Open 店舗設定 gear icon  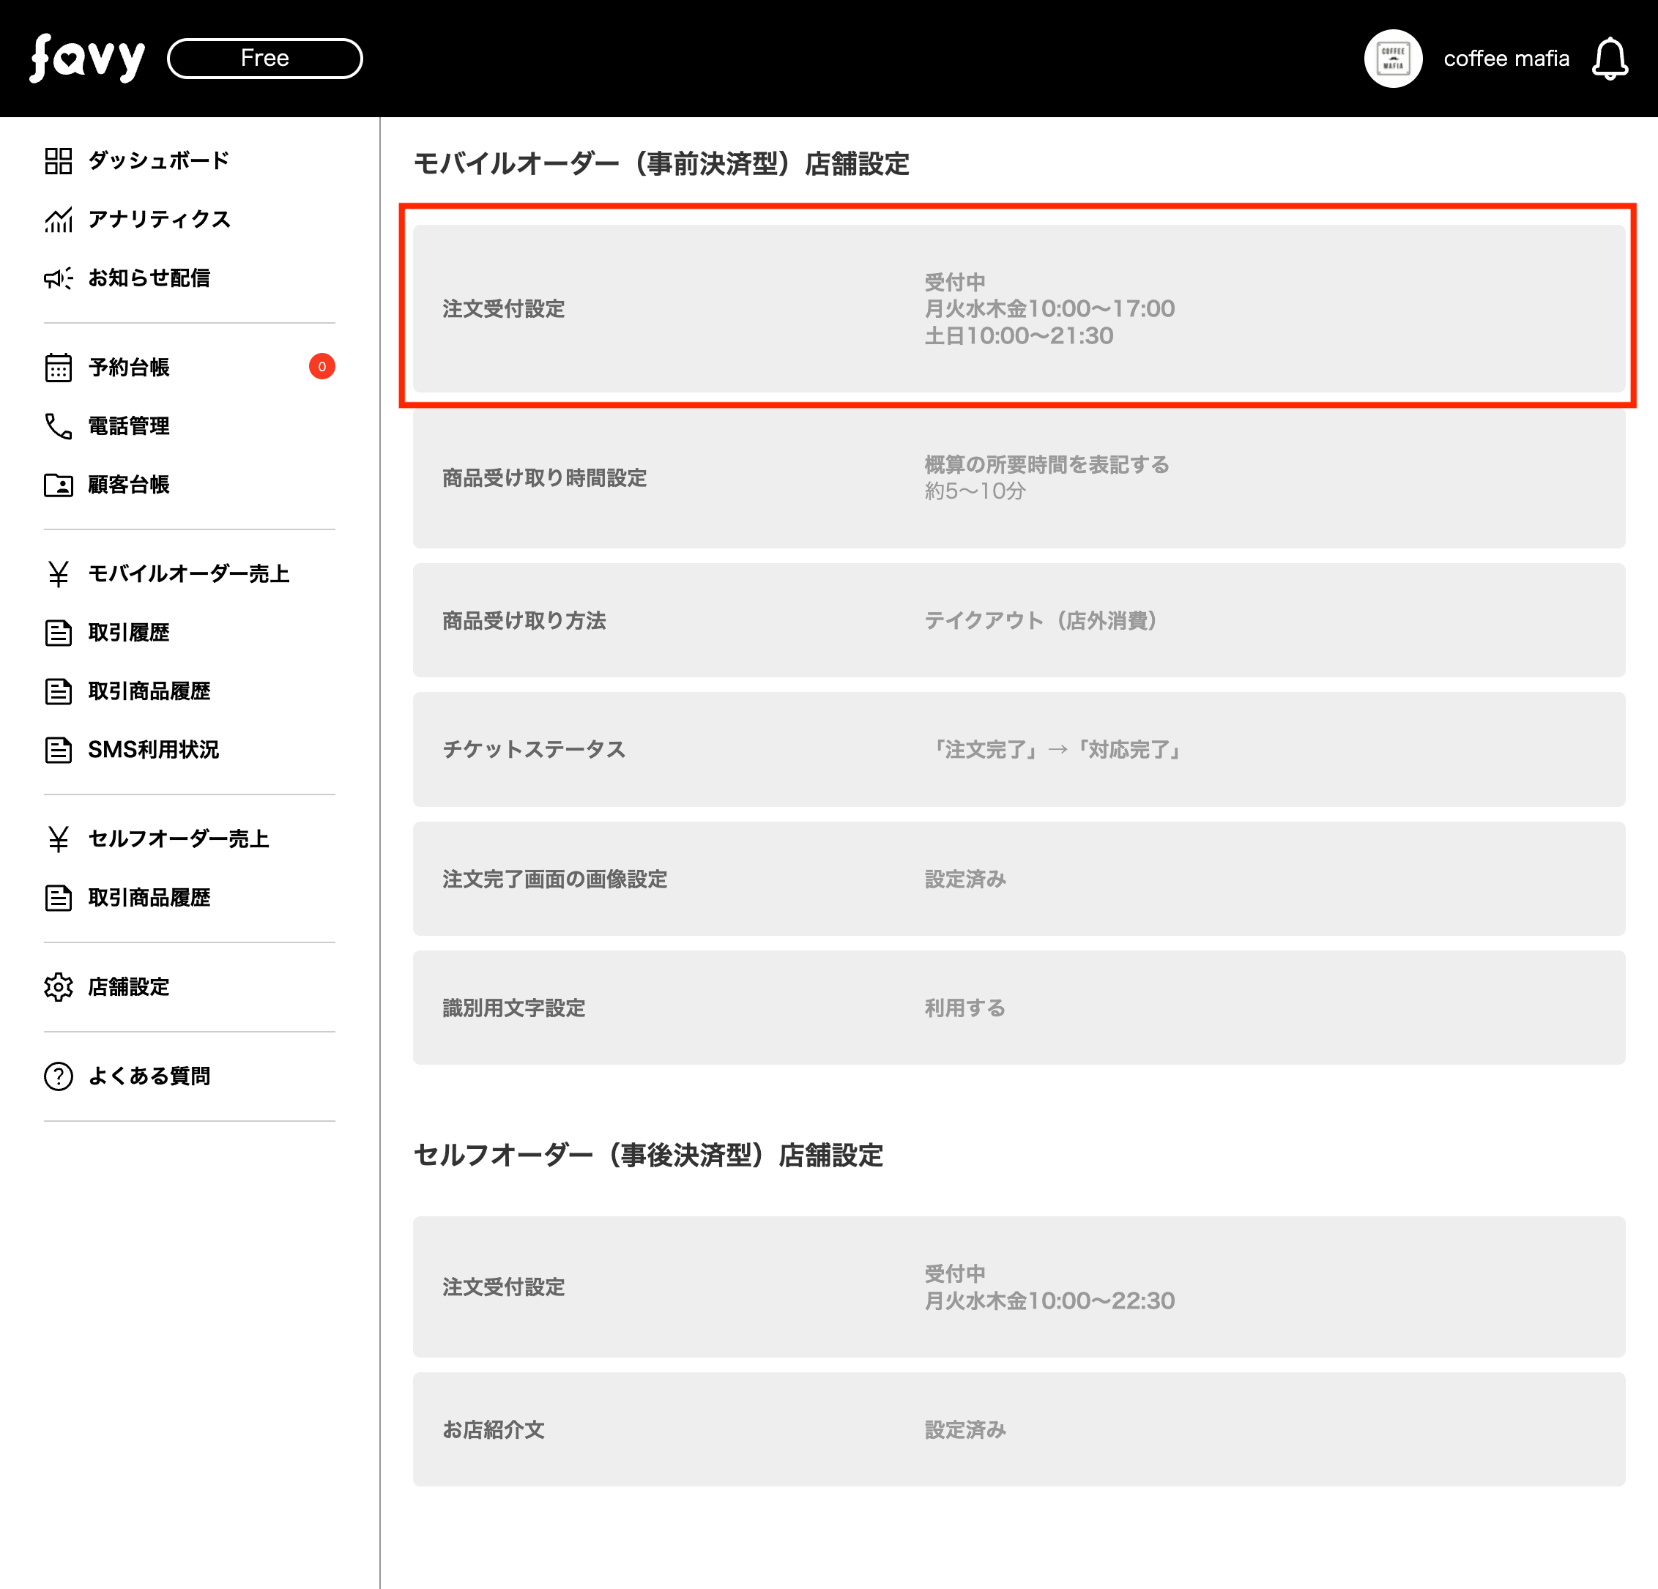59,987
